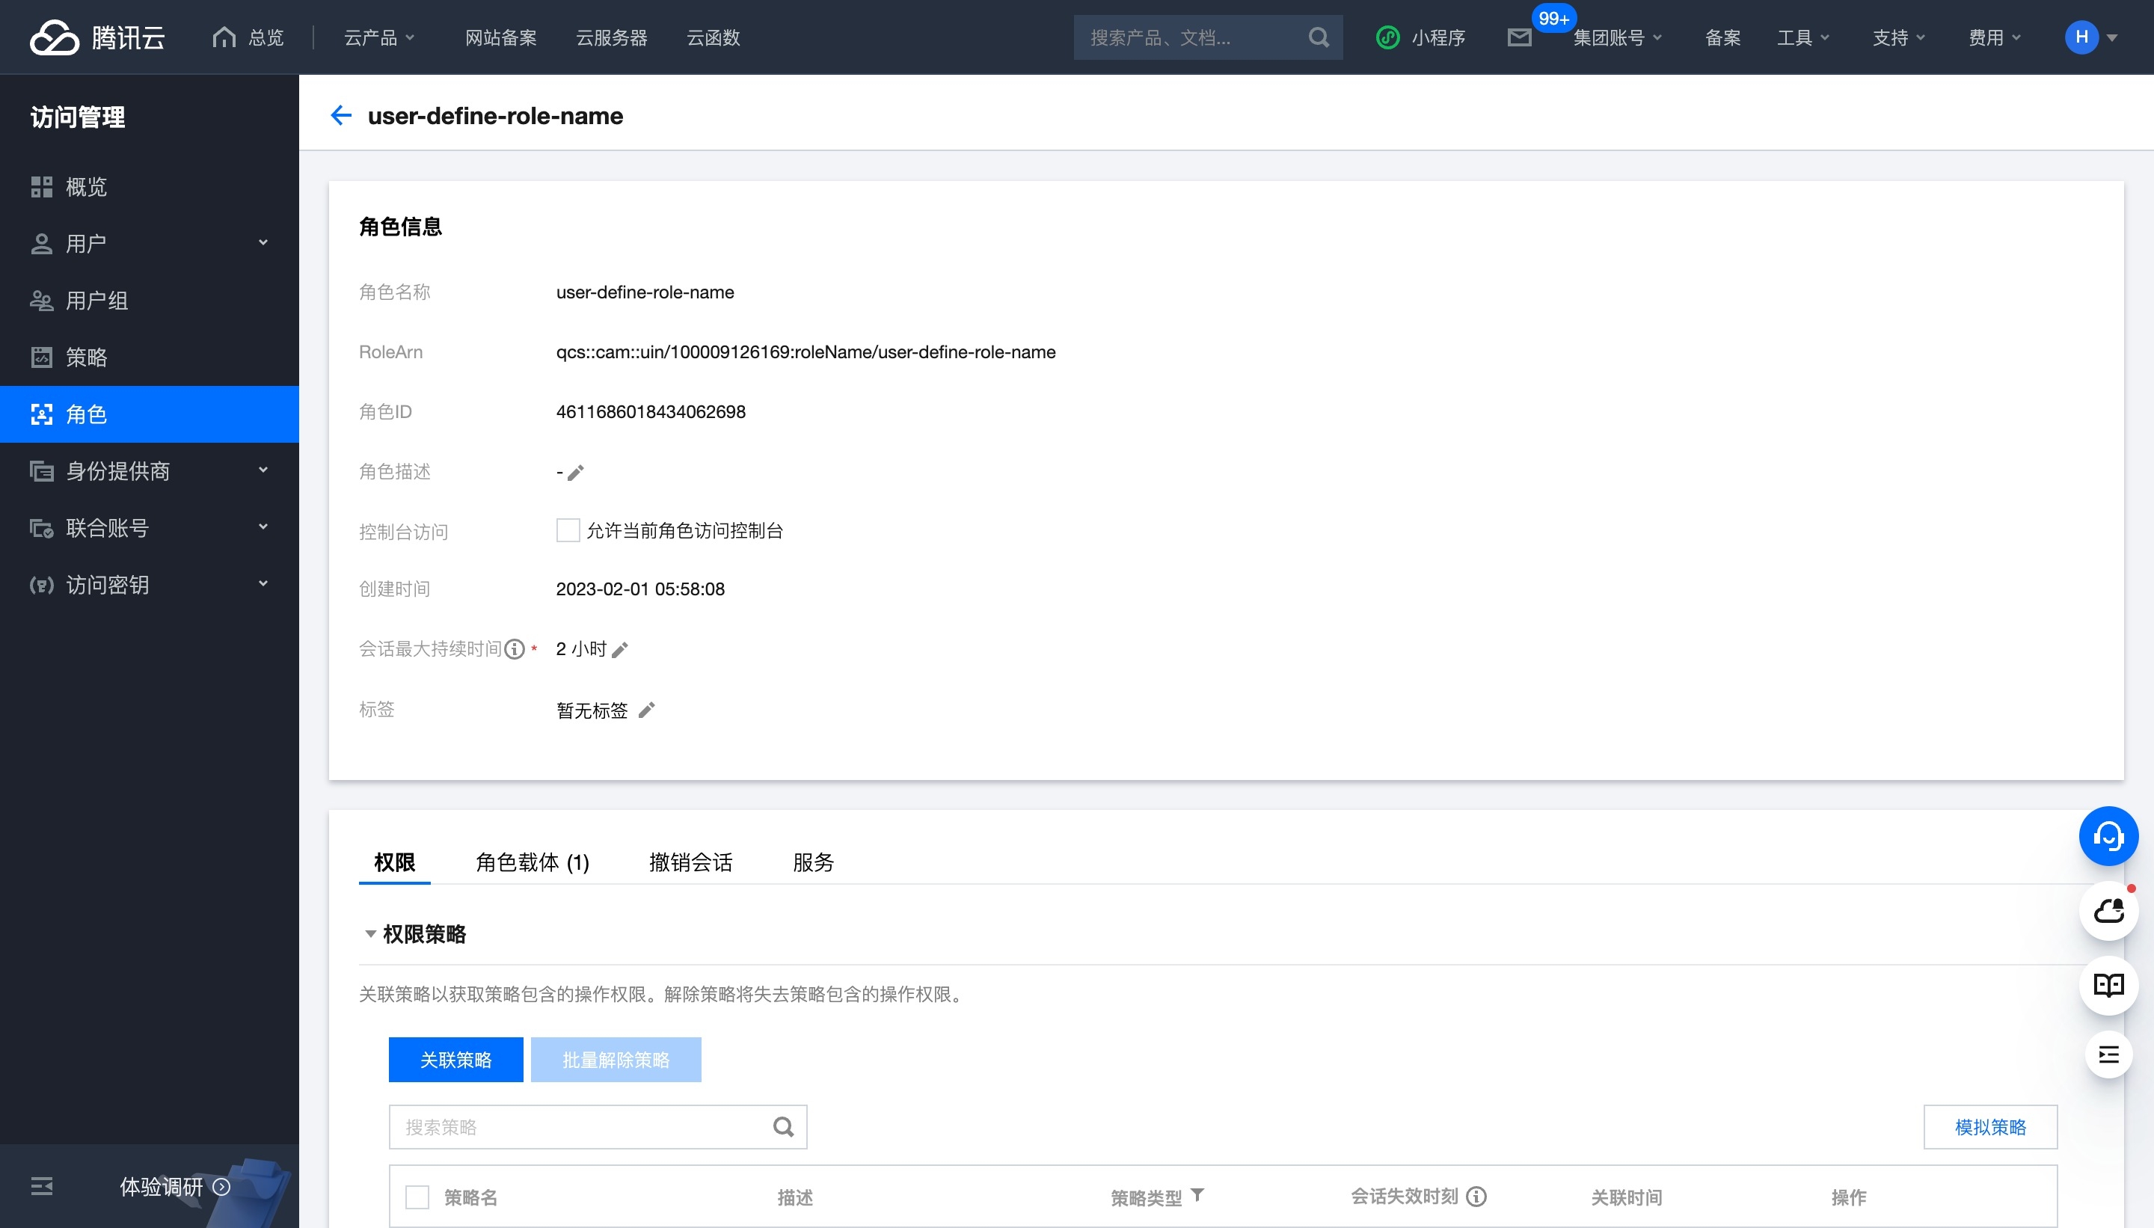2154x1228 pixels.
Task: Click the H user avatar
Action: (2081, 37)
